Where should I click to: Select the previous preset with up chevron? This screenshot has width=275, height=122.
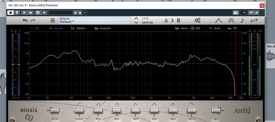click(136, 18)
